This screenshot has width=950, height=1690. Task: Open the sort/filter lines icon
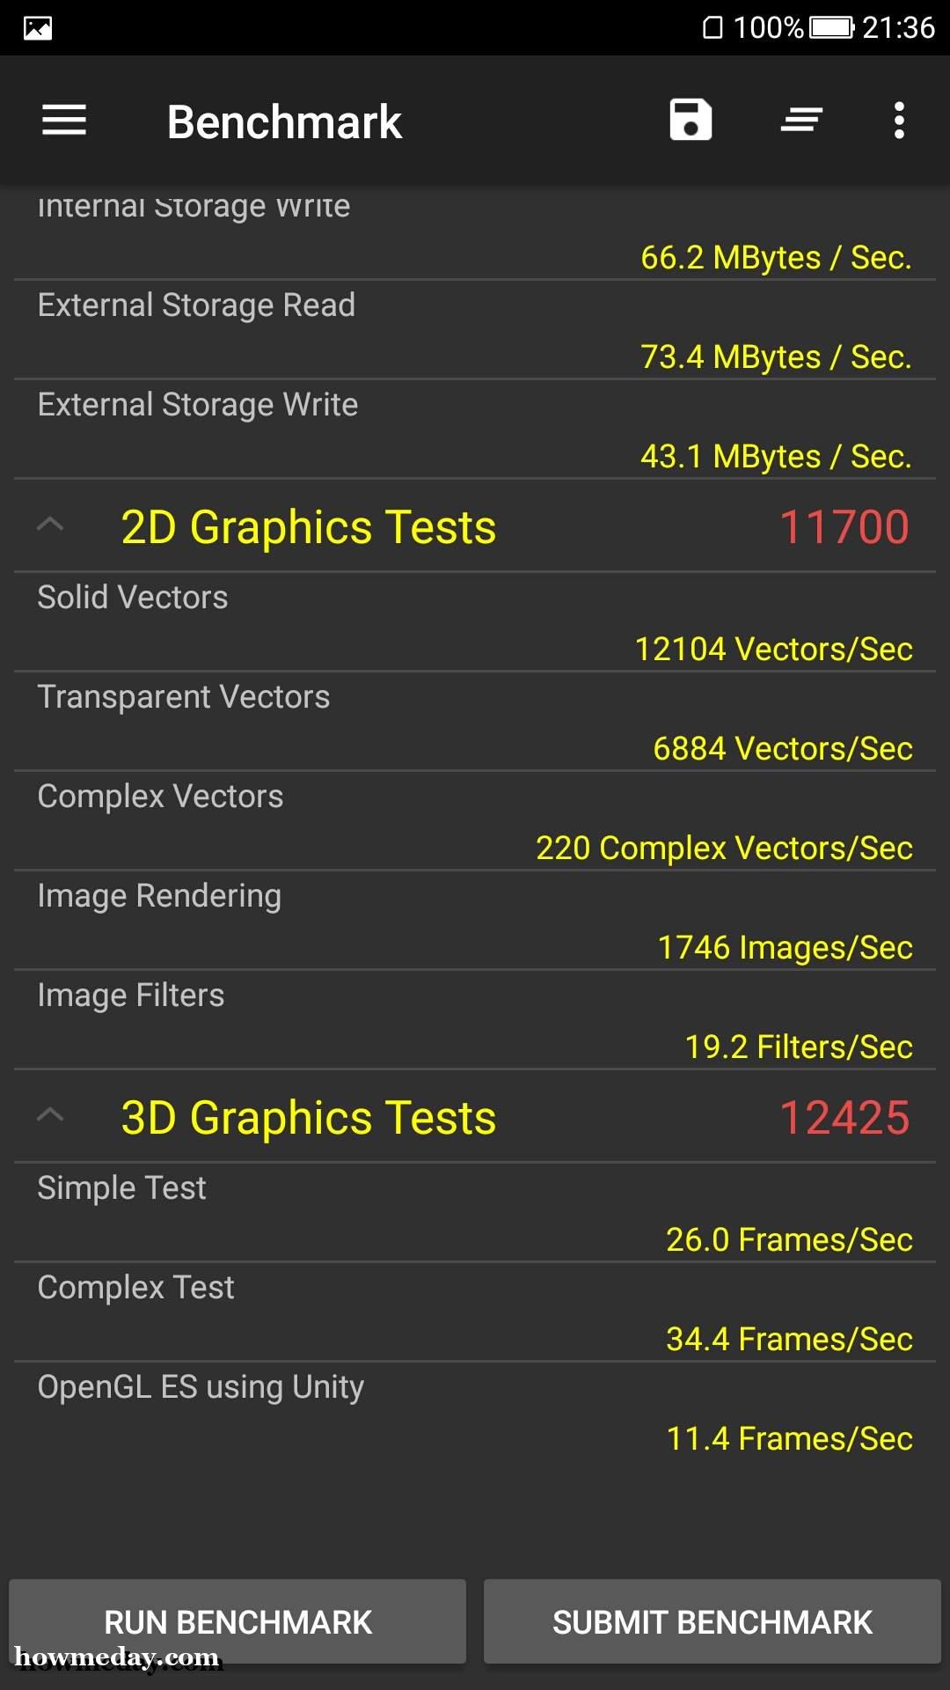[801, 120]
